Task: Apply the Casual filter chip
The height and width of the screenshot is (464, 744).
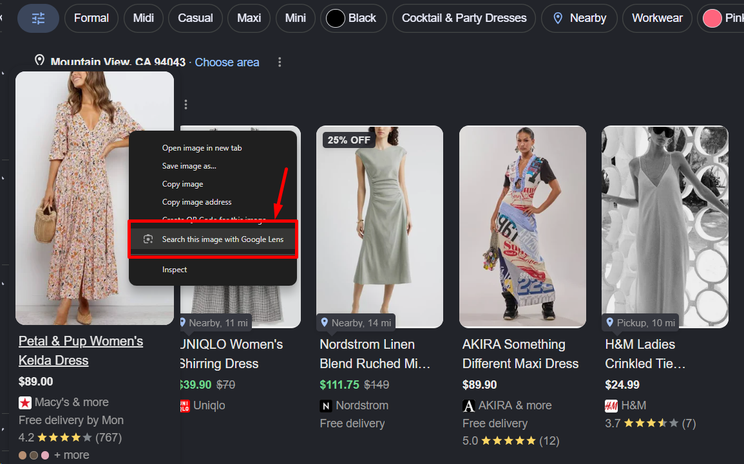Action: pyautogui.click(x=195, y=19)
